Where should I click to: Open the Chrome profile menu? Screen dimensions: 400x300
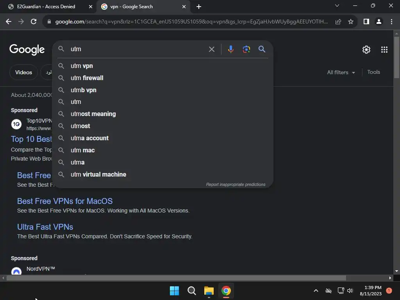point(379,22)
